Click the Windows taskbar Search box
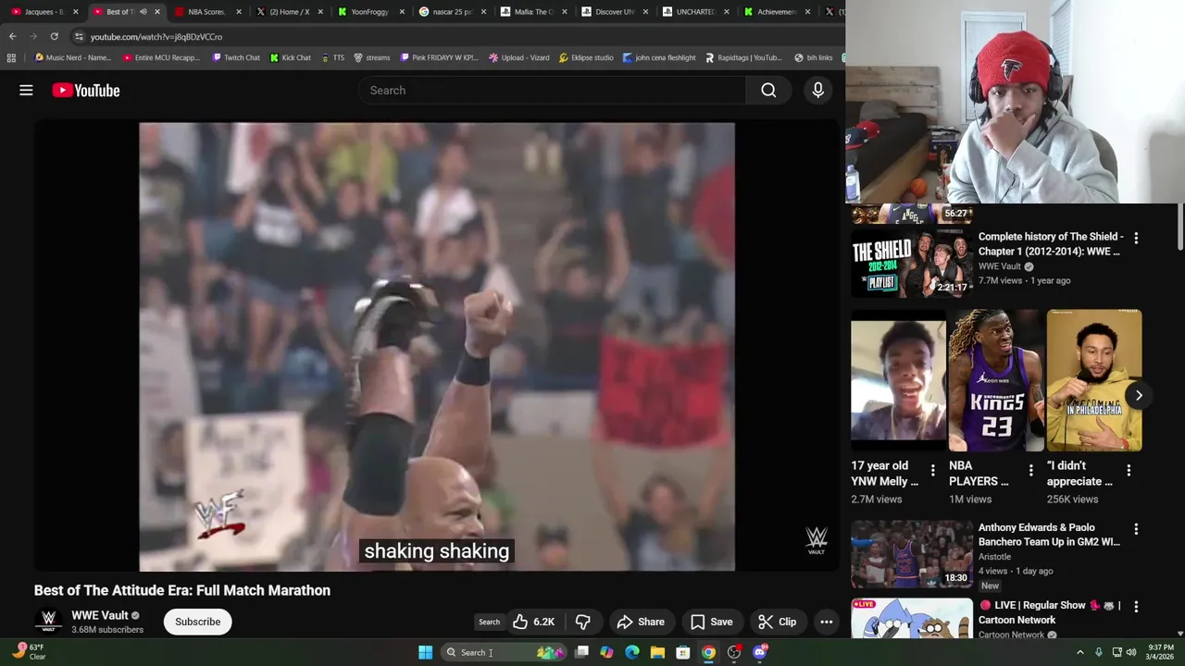The width and height of the screenshot is (1185, 666). pos(505,652)
